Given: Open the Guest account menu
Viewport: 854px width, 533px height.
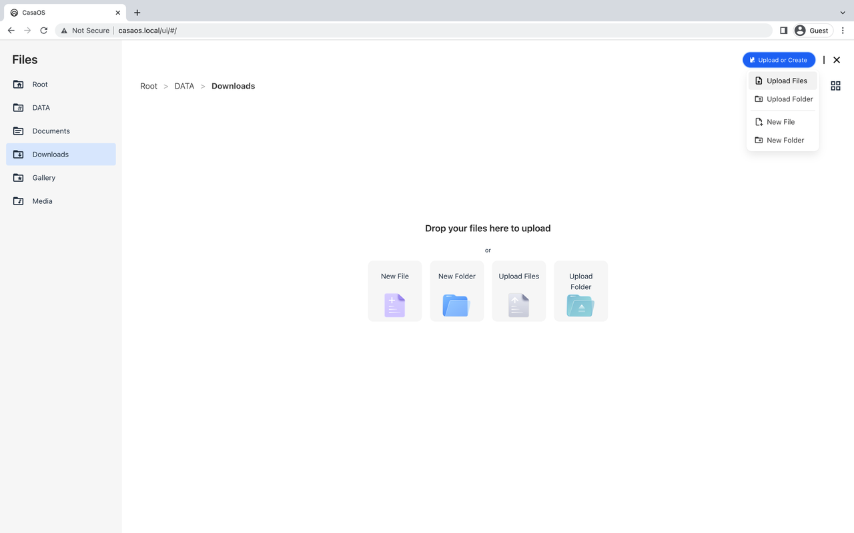Looking at the screenshot, I should (x=813, y=30).
